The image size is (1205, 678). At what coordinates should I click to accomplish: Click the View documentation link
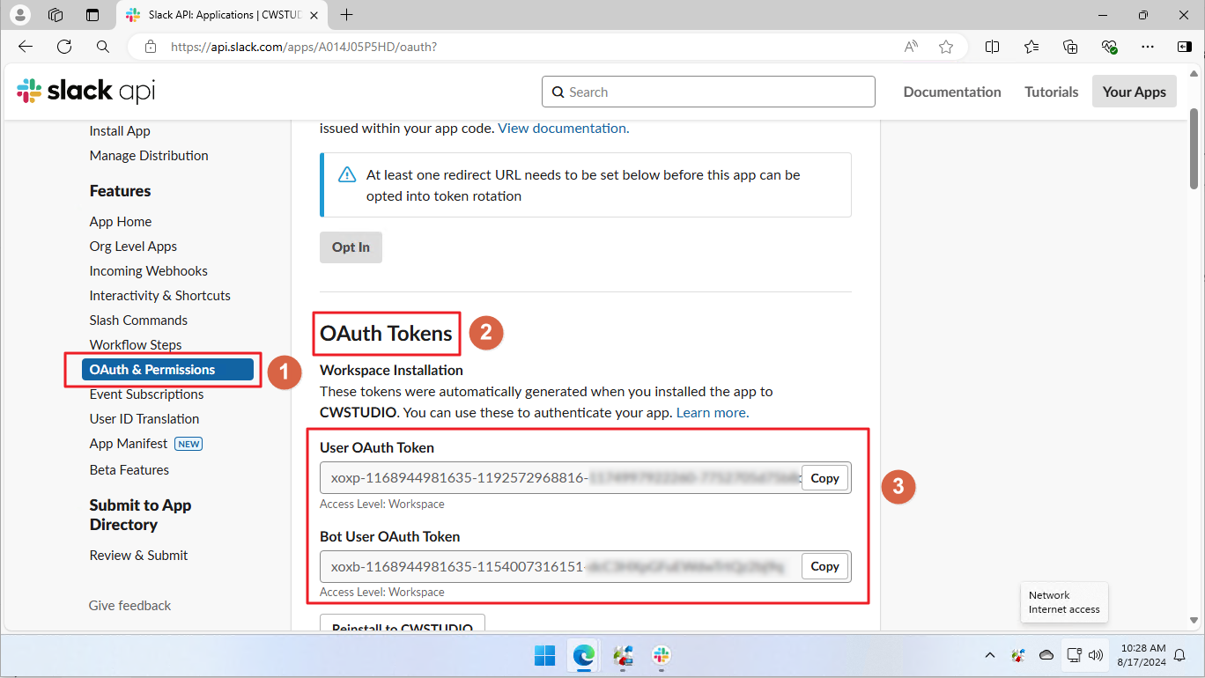pyautogui.click(x=562, y=129)
